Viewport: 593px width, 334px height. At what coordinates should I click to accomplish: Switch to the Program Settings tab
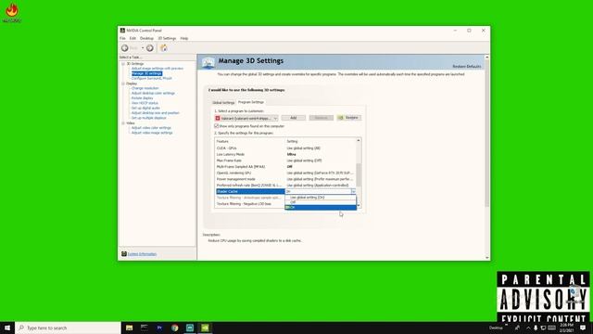click(251, 102)
